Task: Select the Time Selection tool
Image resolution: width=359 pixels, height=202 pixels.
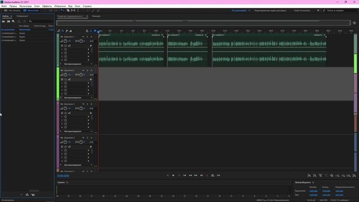Action: point(78,11)
